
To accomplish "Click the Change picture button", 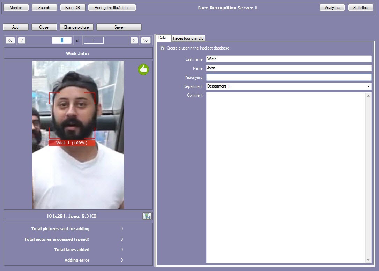I will click(76, 27).
